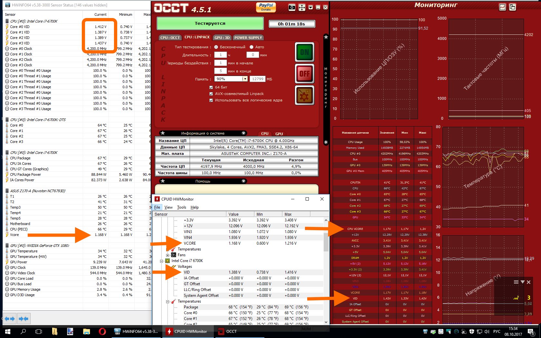The height and width of the screenshot is (338, 541).
Task: Click the duration minutes input field
Action: 253,55
